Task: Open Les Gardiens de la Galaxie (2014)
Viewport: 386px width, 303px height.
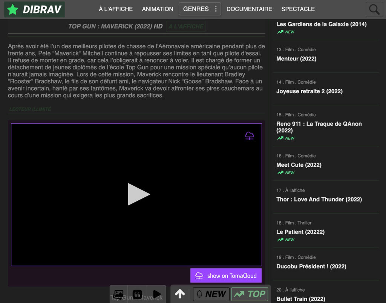Action: [321, 24]
